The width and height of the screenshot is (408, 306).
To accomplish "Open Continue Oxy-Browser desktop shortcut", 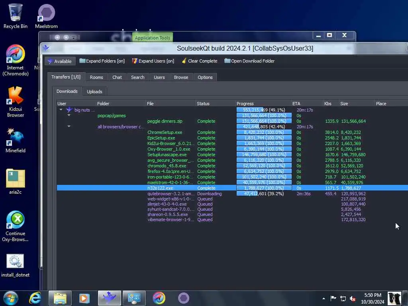I will [16, 226].
